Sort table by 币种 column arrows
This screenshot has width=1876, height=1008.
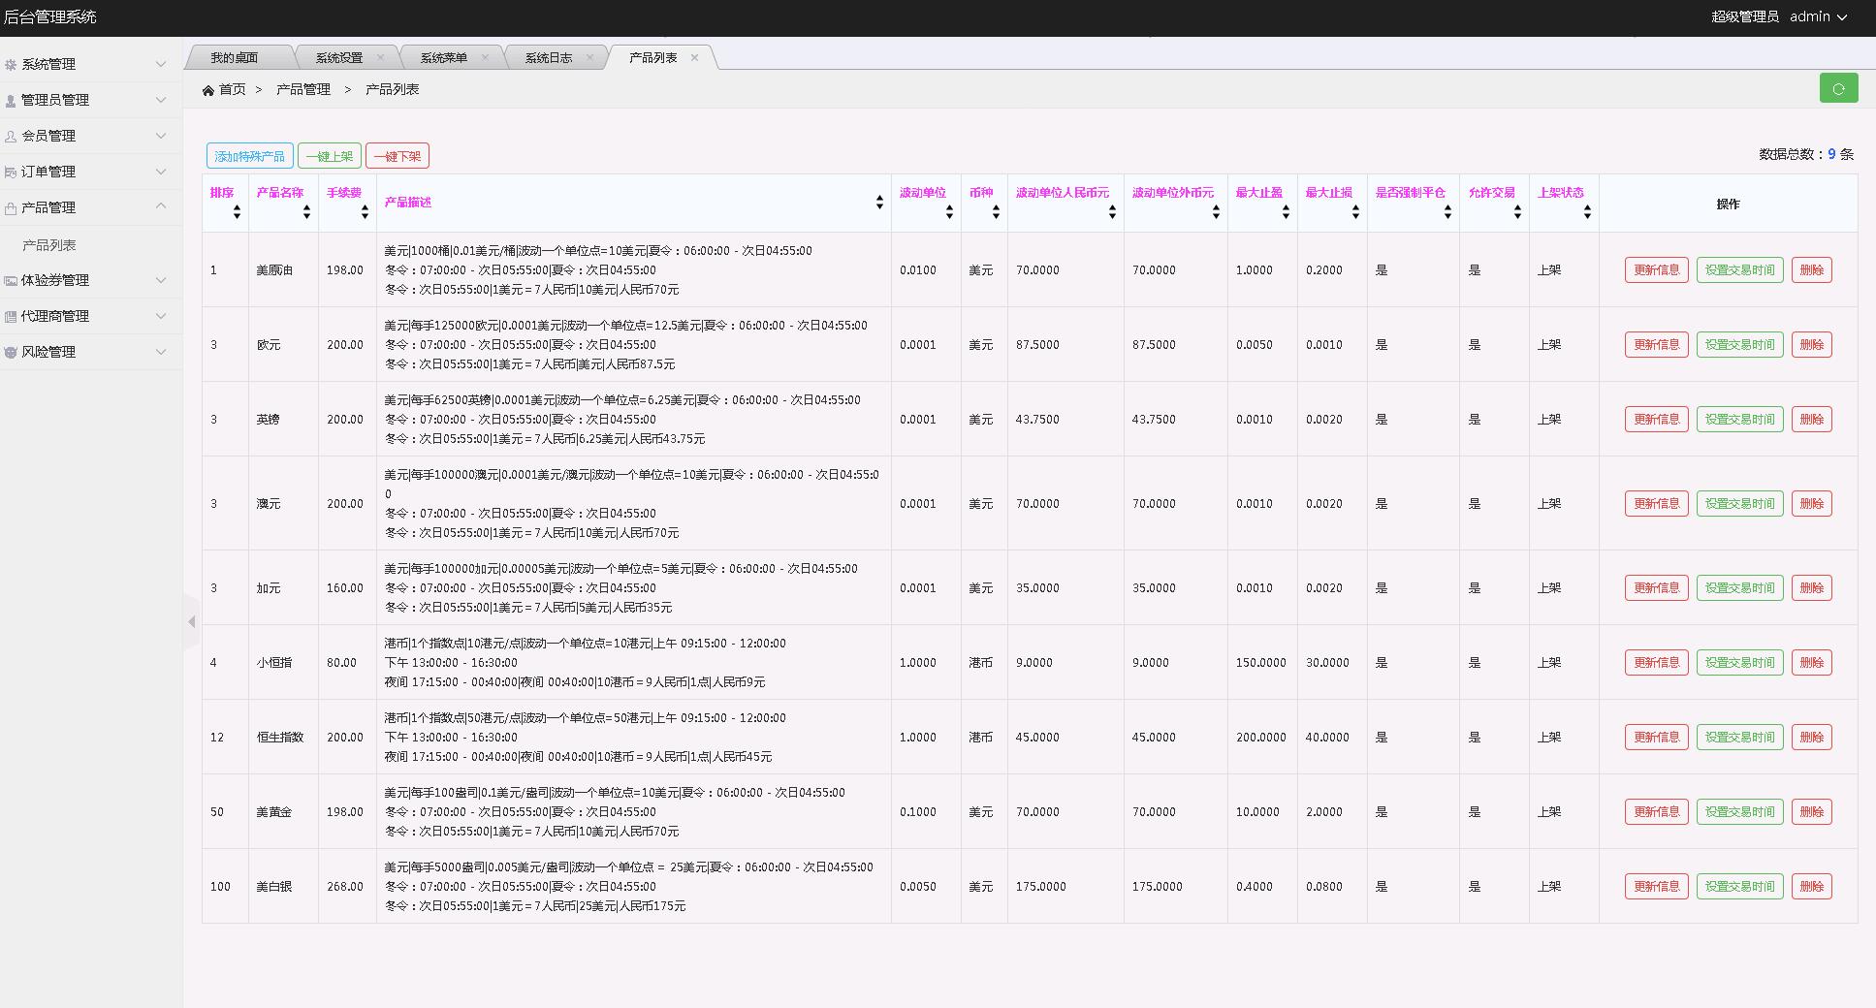tap(996, 212)
